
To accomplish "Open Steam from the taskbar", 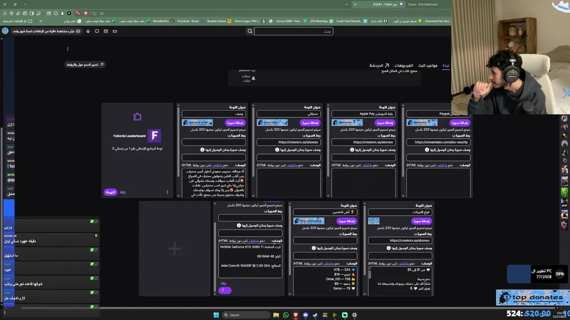I will coord(315,315).
